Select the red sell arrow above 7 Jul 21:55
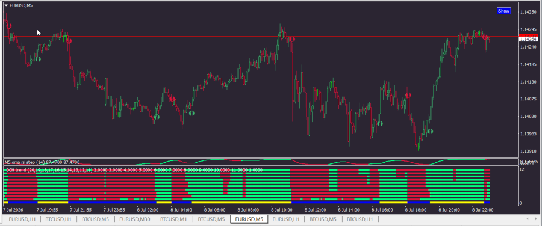The image size is (542, 226). coord(69,41)
